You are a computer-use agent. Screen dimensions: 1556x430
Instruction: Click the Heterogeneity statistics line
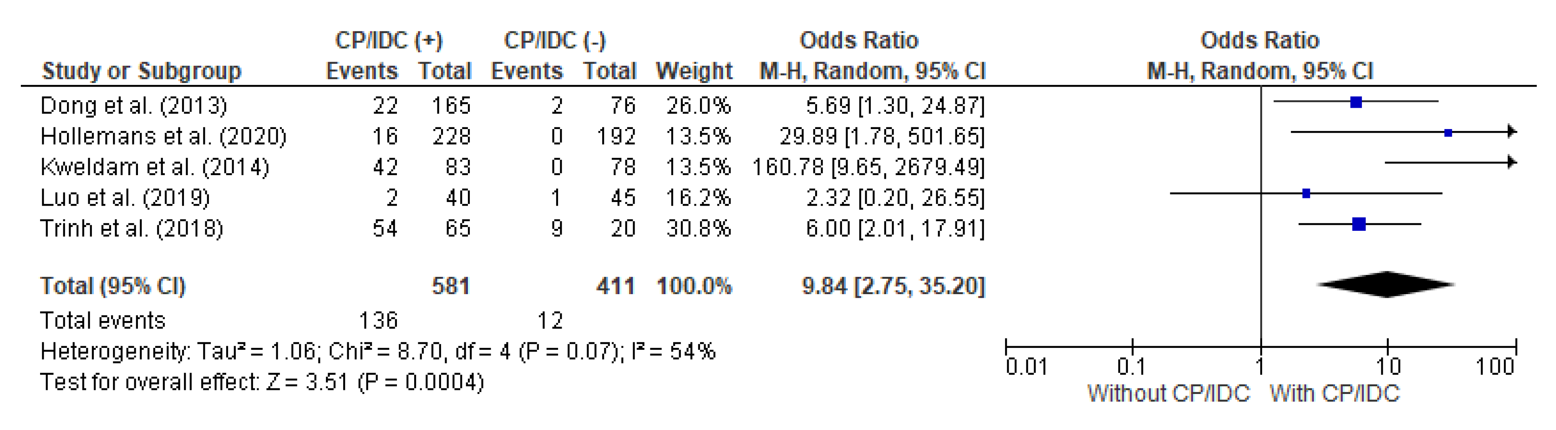(378, 351)
